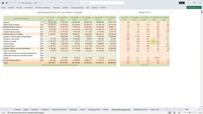The height and width of the screenshot is (114, 203).
Task: Click the zoom slider handle
Action: click(190, 113)
